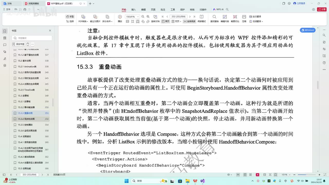Expand the 划词翻译 word translation menu
Image resolution: width=329 pixels, height=185 pixels.
click(256, 21)
